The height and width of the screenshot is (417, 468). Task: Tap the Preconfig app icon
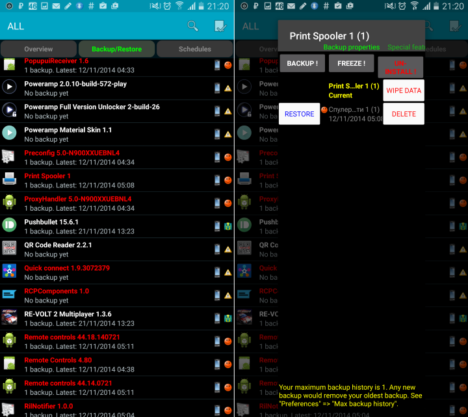(x=8, y=156)
